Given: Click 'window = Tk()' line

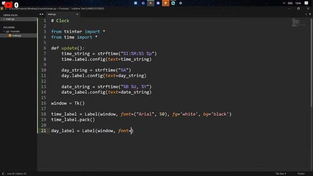Looking at the screenshot, I should (68, 103).
